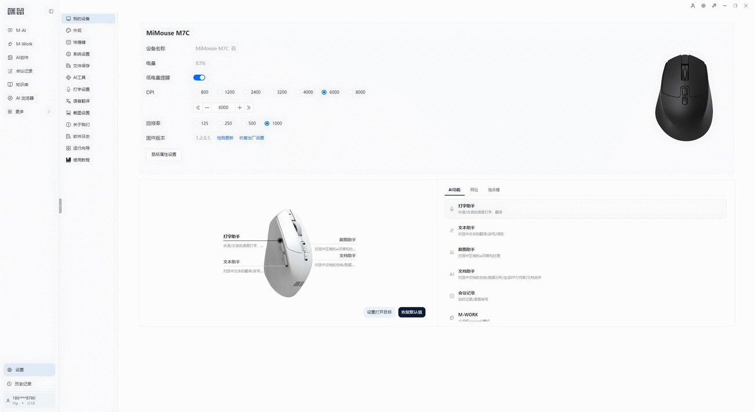Set 回报率 to 250
The height and width of the screenshot is (412, 754).
click(220, 123)
